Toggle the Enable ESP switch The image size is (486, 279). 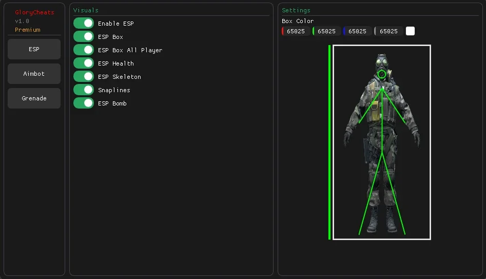(84, 23)
